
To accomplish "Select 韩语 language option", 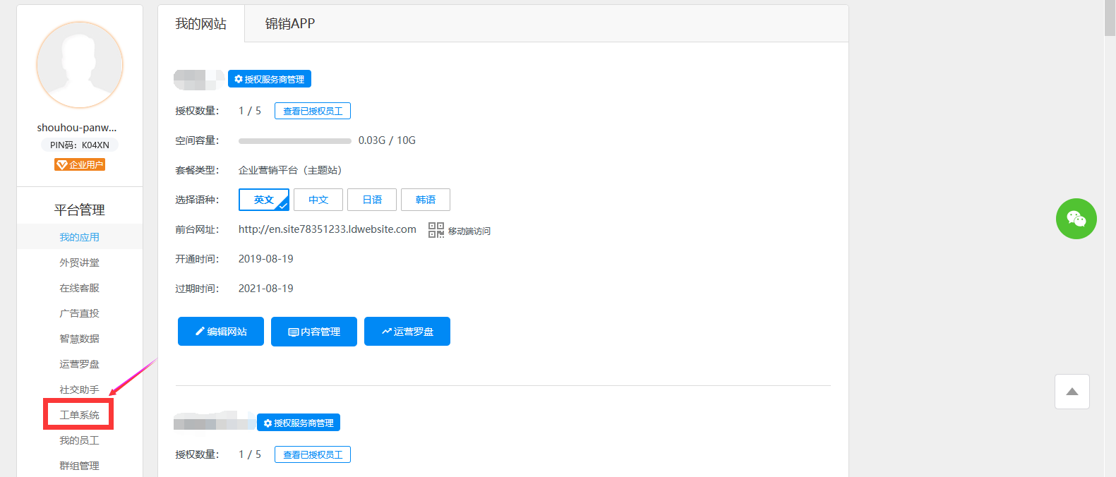I will point(426,200).
